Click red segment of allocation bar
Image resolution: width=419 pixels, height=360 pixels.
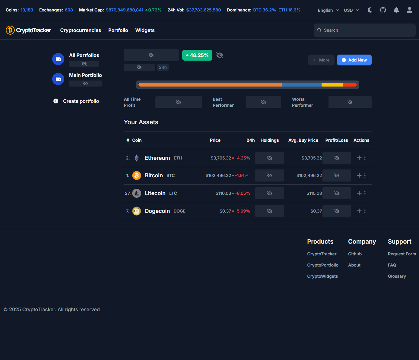(x=350, y=85)
